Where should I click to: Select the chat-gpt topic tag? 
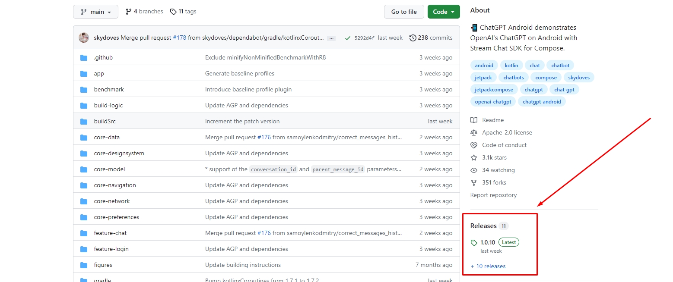(564, 90)
